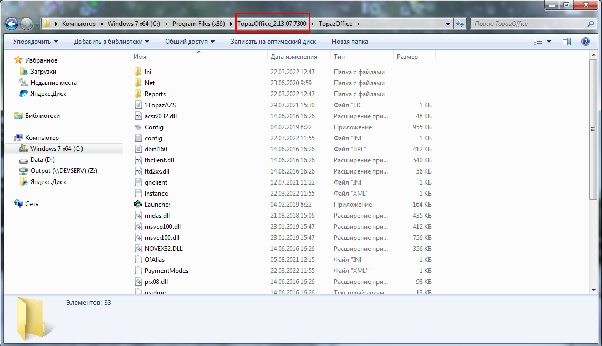Select the 'NOVEX32.DLL' file name
This screenshot has width=602, height=346.
(x=164, y=249)
